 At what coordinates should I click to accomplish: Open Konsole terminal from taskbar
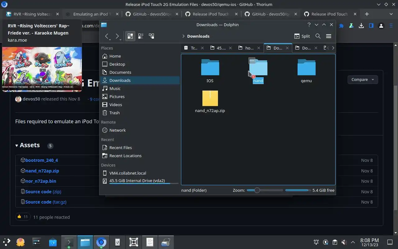click(x=69, y=242)
